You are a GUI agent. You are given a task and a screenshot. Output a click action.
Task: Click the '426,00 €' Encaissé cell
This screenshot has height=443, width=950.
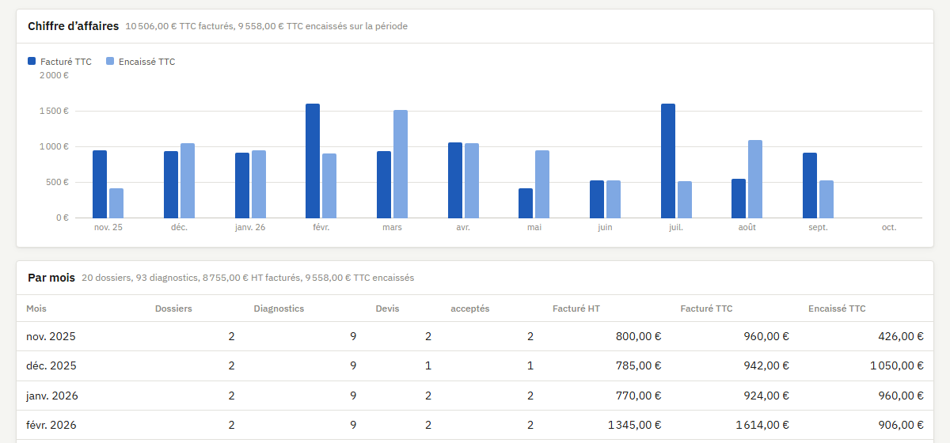901,336
